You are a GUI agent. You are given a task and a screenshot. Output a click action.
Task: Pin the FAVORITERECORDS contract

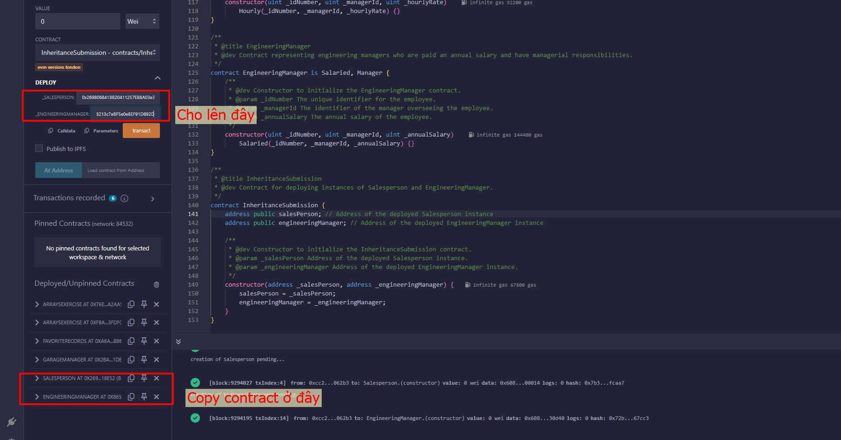click(144, 341)
